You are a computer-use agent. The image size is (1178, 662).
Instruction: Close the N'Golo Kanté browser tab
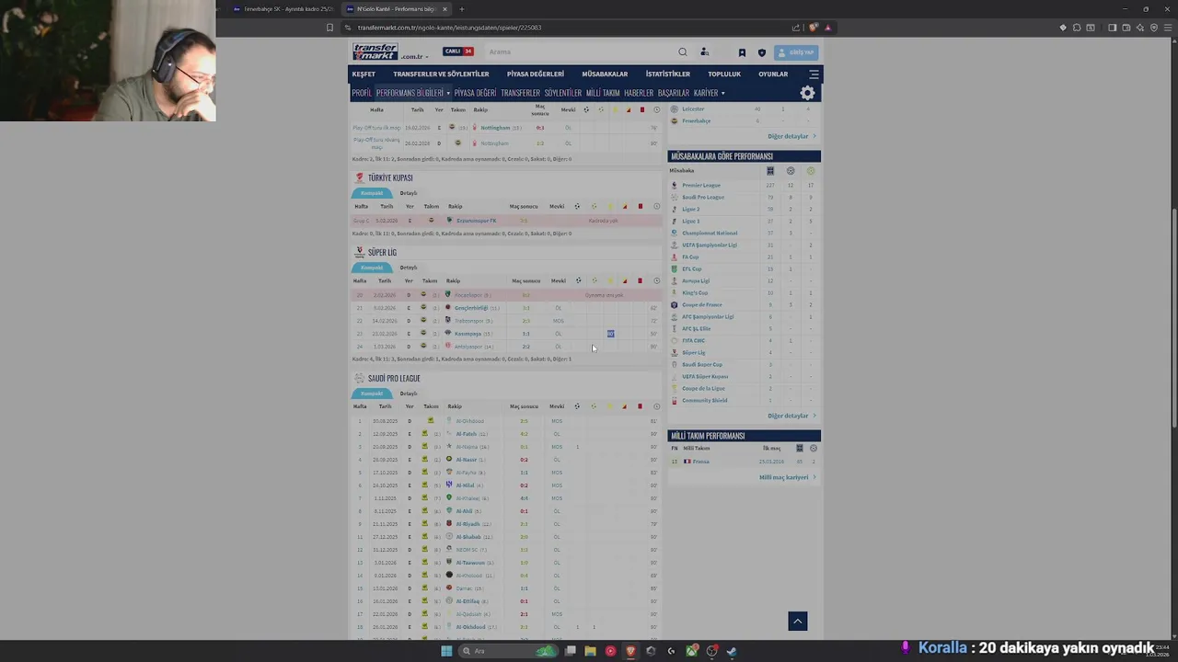coord(445,9)
